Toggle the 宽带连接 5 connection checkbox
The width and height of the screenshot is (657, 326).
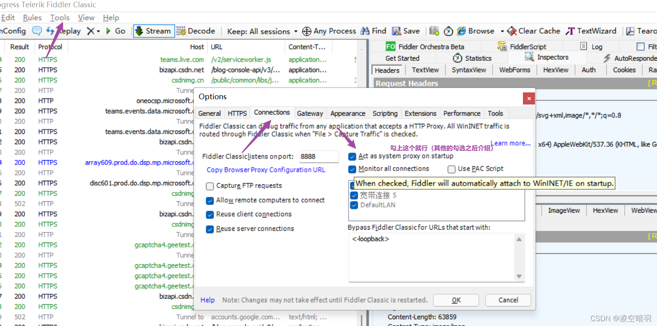[x=354, y=195]
